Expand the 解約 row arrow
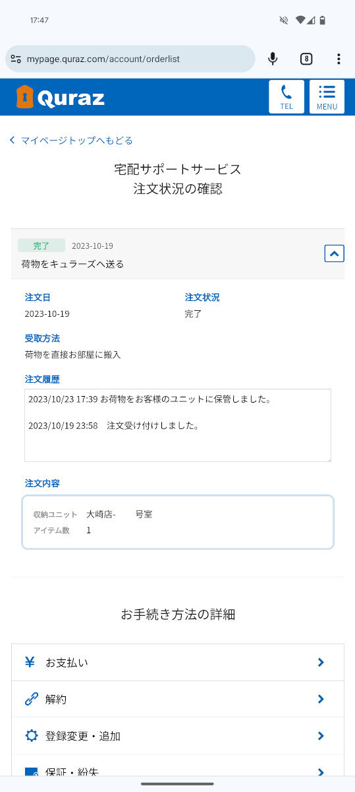 pos(321,699)
